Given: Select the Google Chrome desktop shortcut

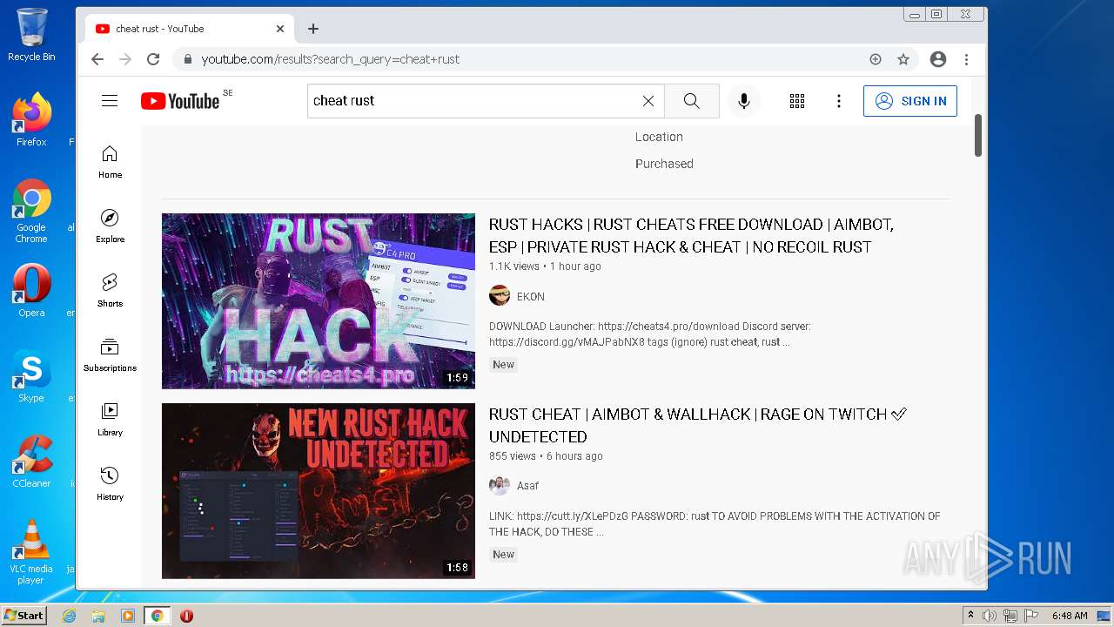Looking at the screenshot, I should pyautogui.click(x=31, y=211).
